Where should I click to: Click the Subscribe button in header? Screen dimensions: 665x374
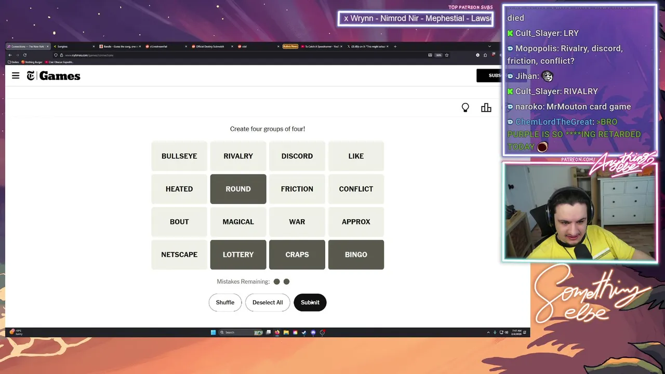click(489, 76)
